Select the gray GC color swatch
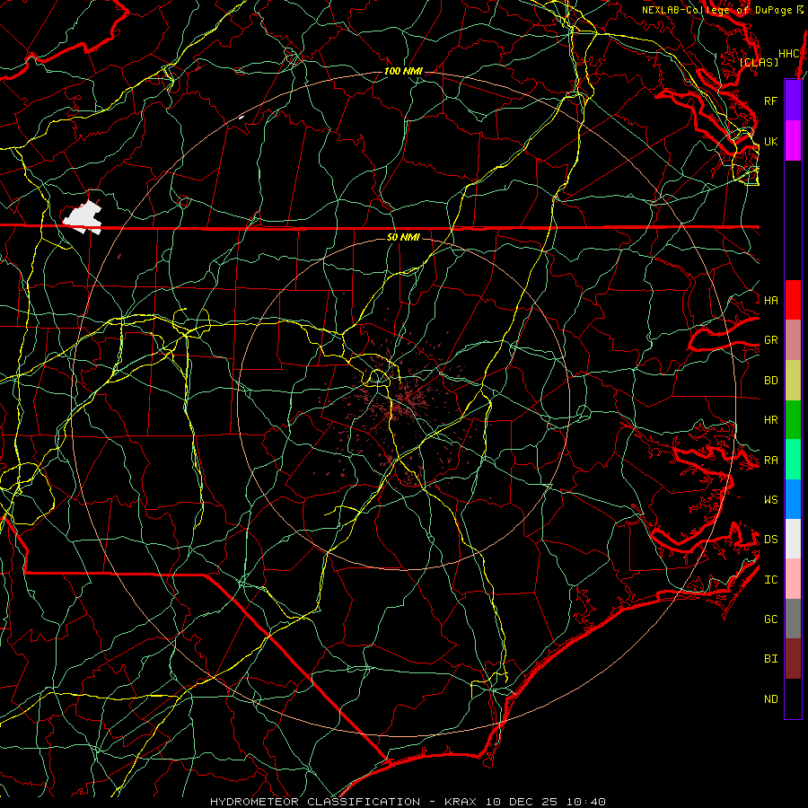Screen dimensions: 808x808 [x=793, y=619]
